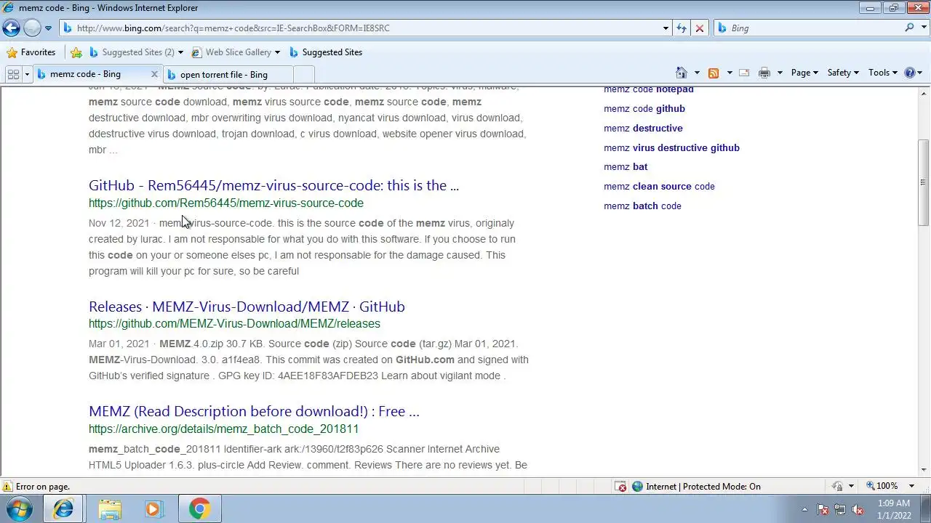Image resolution: width=931 pixels, height=523 pixels.
Task: Click the muted volume tray icon
Action: click(858, 510)
